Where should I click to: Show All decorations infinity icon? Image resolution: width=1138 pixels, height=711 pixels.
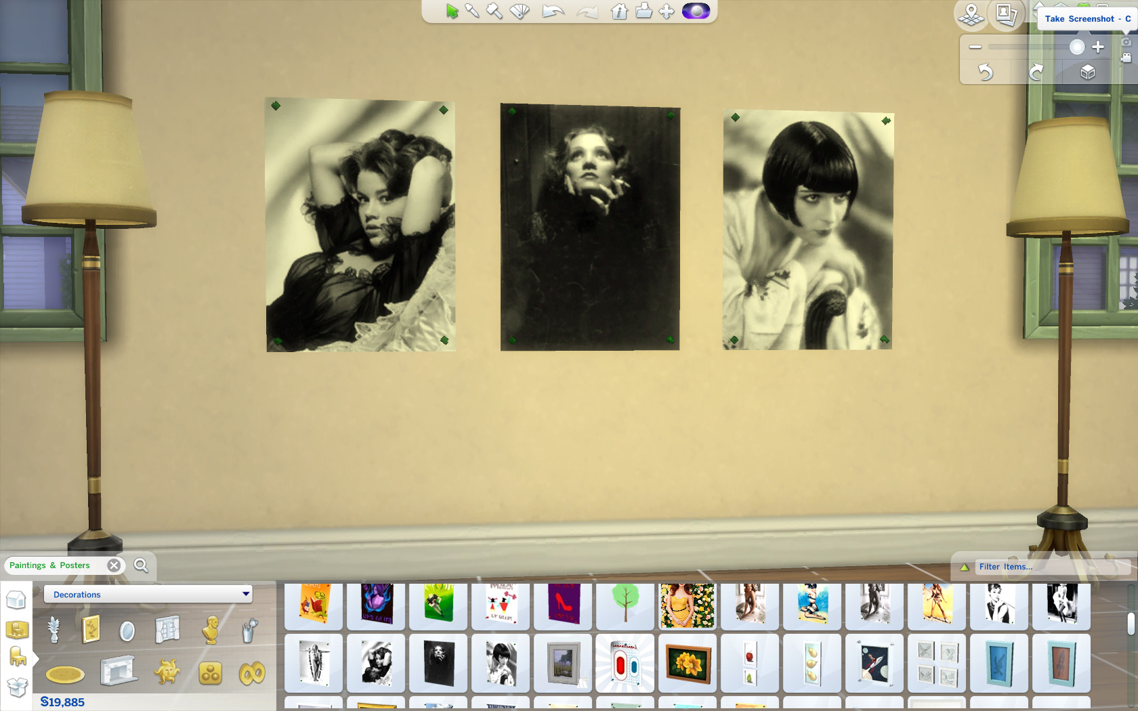(x=251, y=674)
